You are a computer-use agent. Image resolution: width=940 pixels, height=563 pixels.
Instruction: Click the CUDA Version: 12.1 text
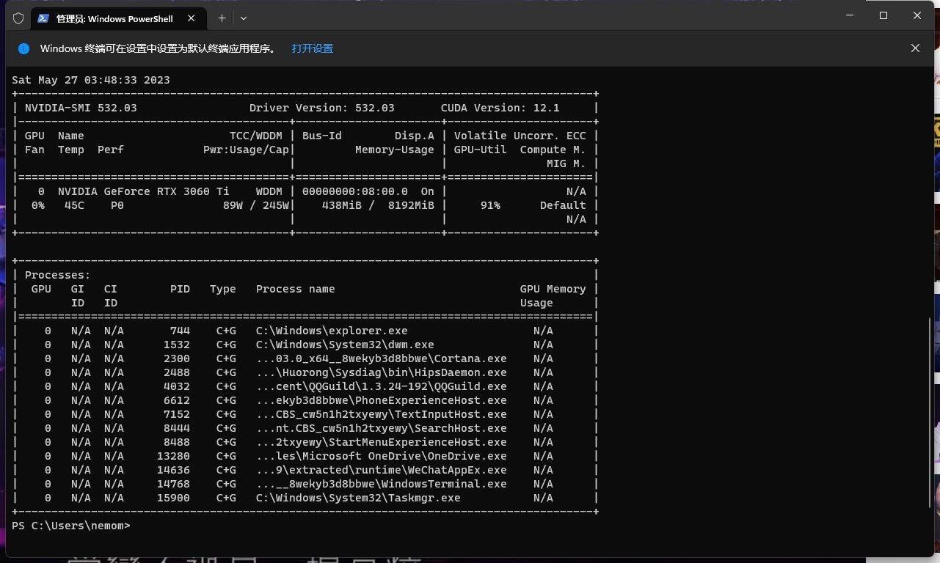coord(500,108)
